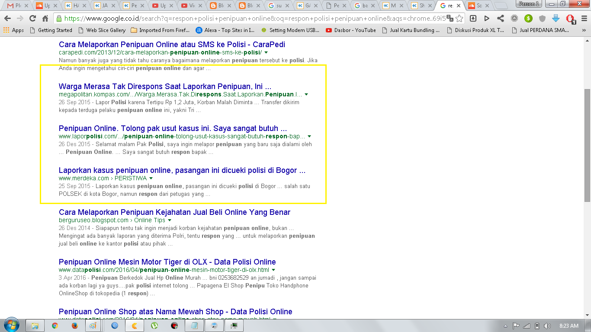This screenshot has height=332, width=591.
Task: Open a new tab button
Action: point(501,6)
